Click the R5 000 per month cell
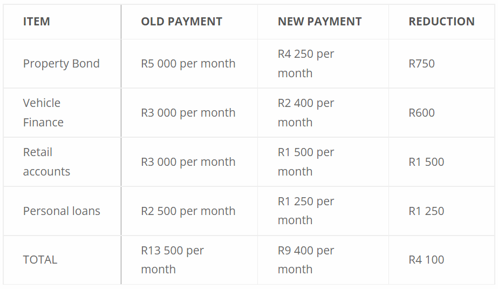 point(188,64)
